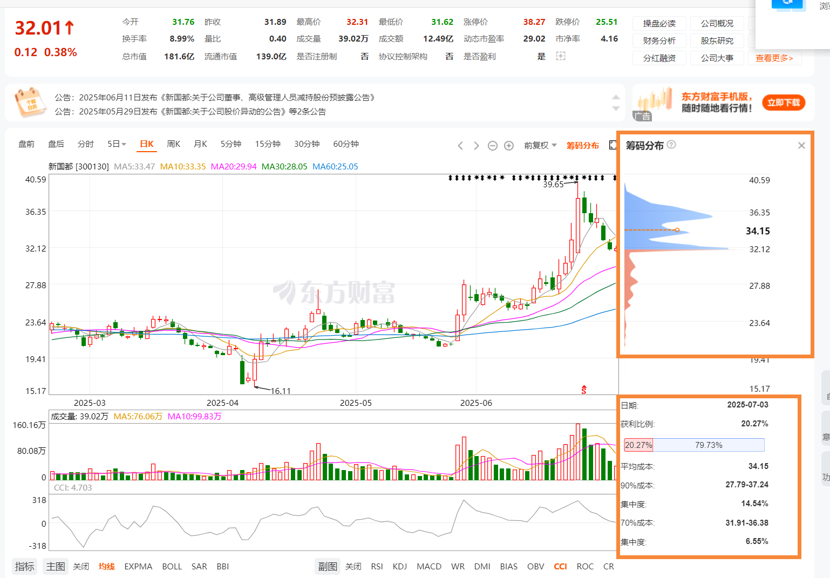
Task: Open 分红融资 button
Action: tap(659, 58)
